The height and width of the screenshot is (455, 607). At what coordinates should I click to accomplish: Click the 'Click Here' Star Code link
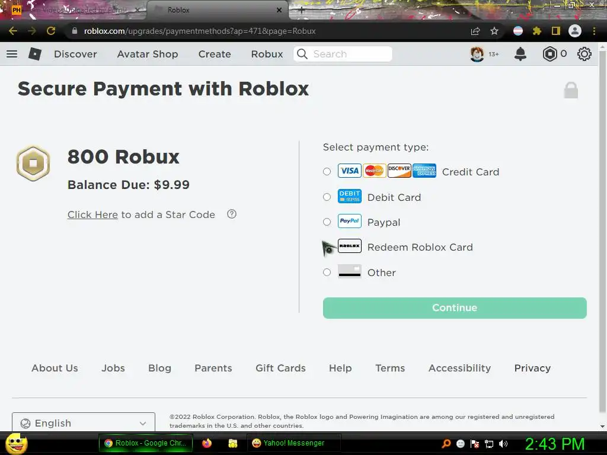click(92, 214)
